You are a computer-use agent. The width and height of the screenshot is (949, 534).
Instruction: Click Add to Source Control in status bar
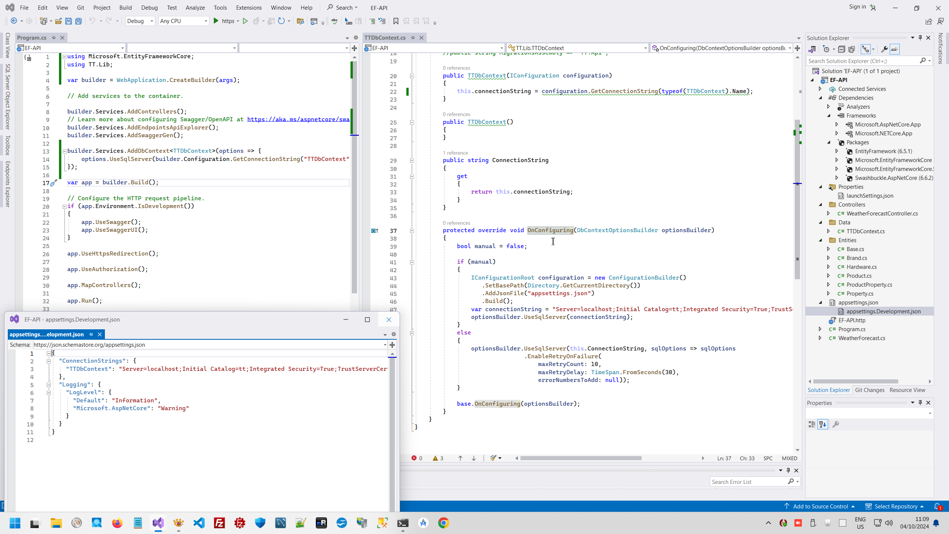820,506
